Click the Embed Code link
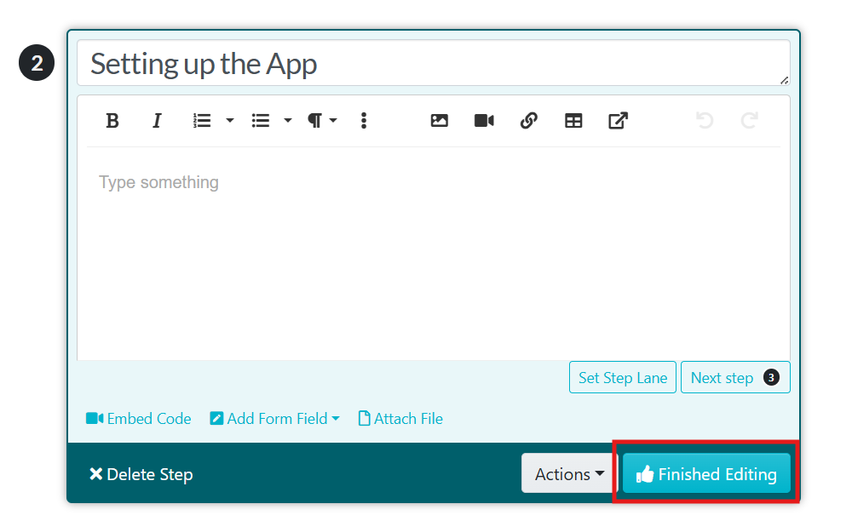Screen dimensions: 852x521 click(139, 419)
